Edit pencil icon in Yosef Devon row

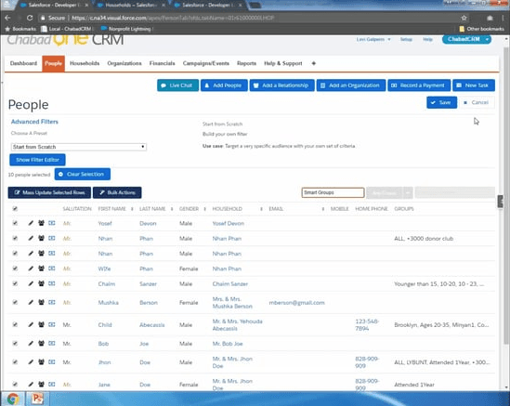click(x=31, y=223)
